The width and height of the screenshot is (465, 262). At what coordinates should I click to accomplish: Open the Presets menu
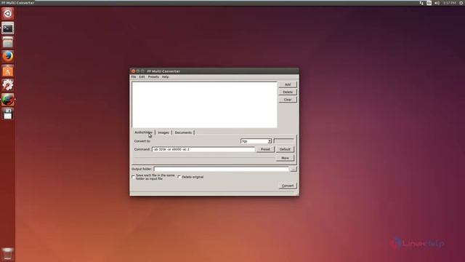point(153,76)
